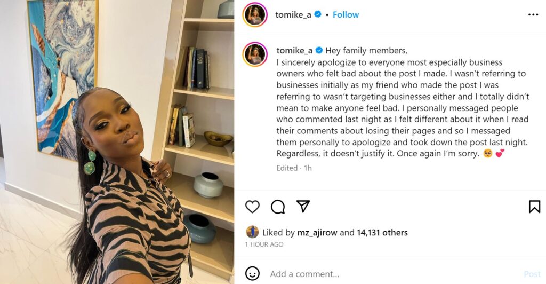Click the small avatar beside "Liked by"
Viewport: 546px width, 284px height.
252,232
